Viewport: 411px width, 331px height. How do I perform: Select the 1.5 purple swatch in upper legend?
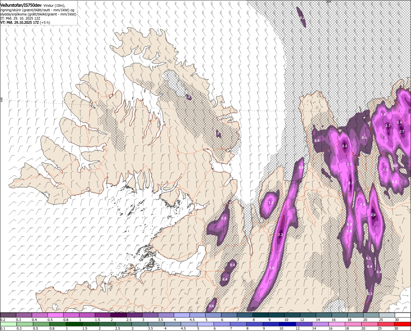click(102, 315)
